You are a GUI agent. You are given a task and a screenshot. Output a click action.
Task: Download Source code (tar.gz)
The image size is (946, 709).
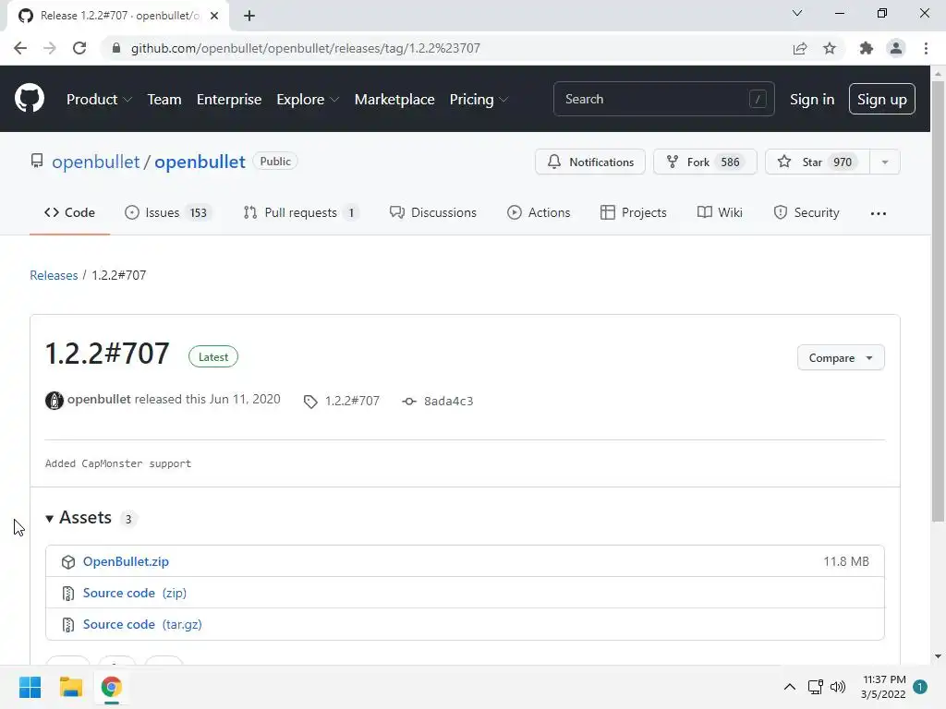point(142,624)
